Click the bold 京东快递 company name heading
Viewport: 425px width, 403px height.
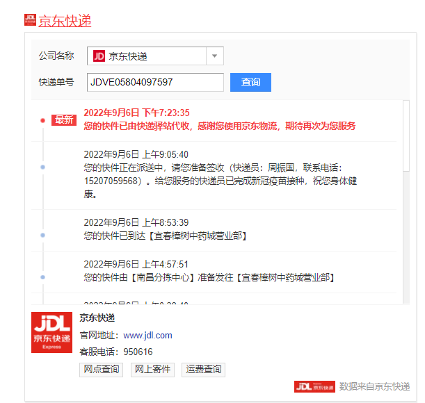97,318
